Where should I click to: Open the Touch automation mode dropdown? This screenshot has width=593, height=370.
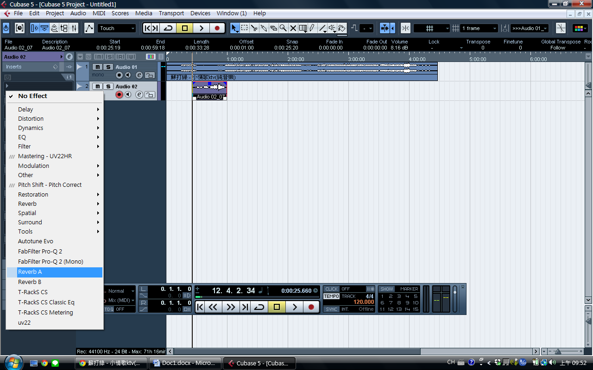(x=117, y=28)
